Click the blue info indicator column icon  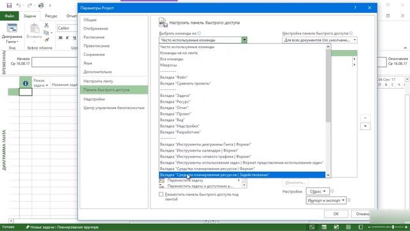coord(26,83)
